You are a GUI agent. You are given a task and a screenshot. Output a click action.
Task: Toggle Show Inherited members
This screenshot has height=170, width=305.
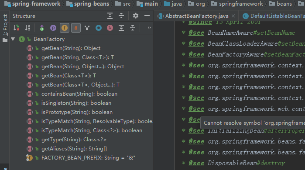(42, 28)
